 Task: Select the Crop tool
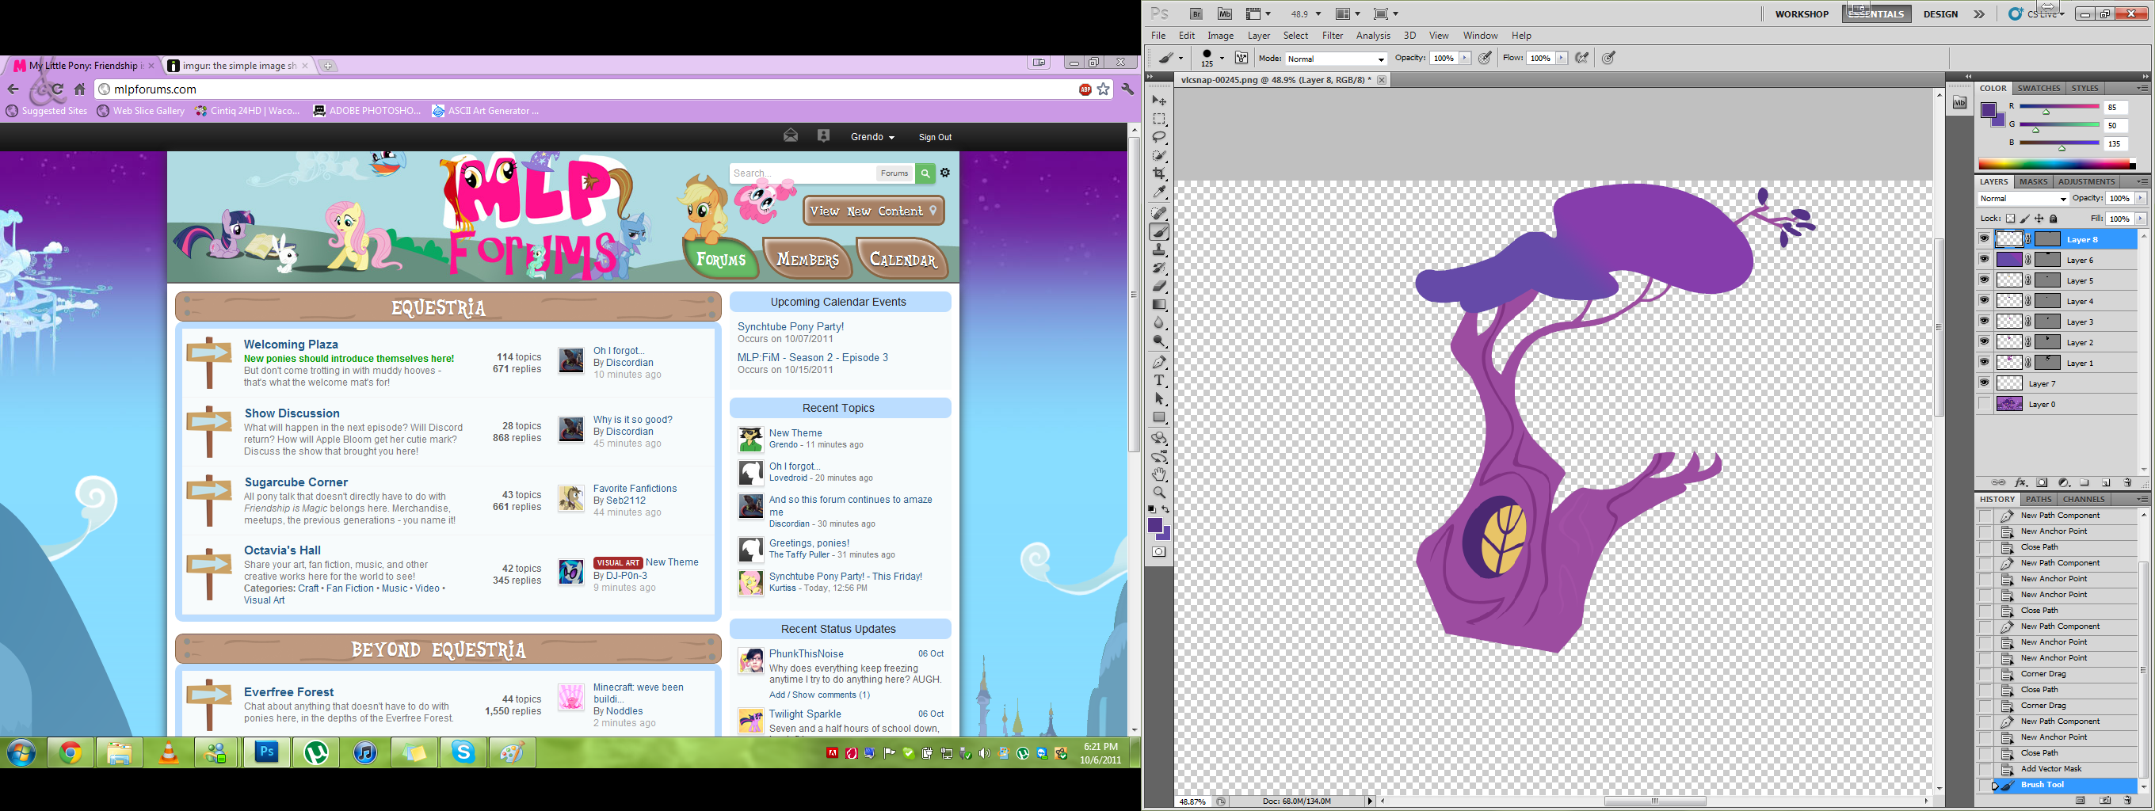point(1158,174)
